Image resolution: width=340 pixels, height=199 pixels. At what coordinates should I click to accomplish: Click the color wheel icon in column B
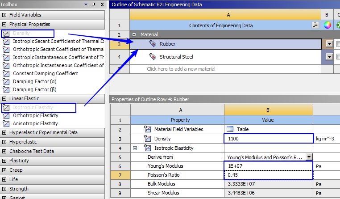pos(327,25)
